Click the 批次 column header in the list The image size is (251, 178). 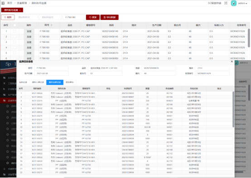(x=134, y=25)
